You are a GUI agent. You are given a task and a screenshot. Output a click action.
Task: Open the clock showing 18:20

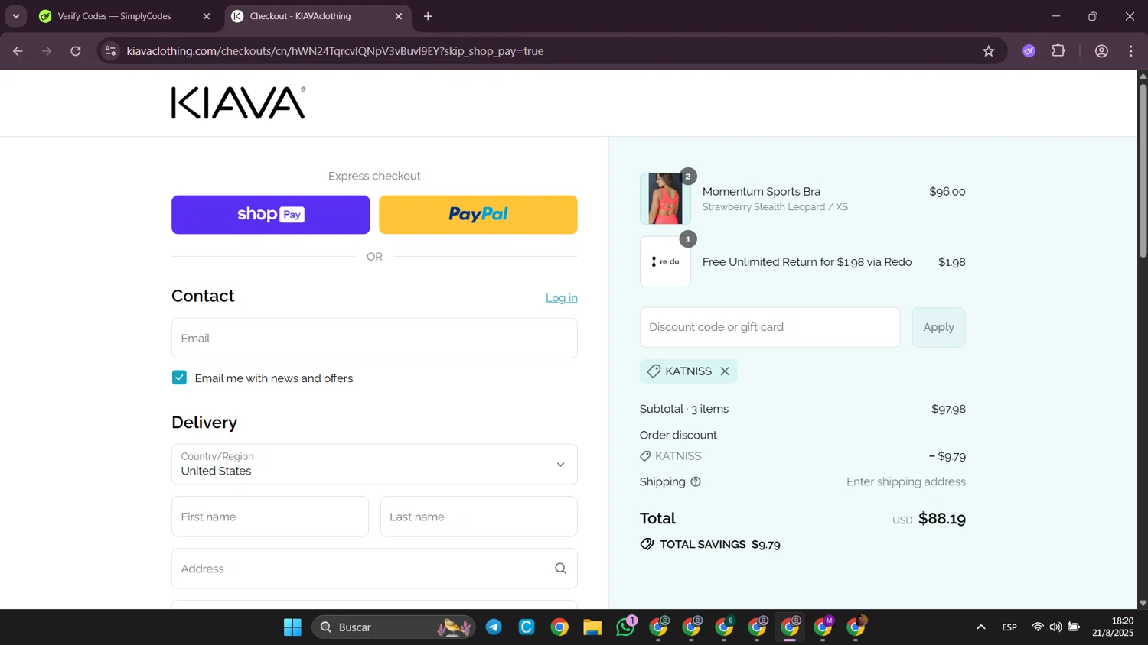1114,627
